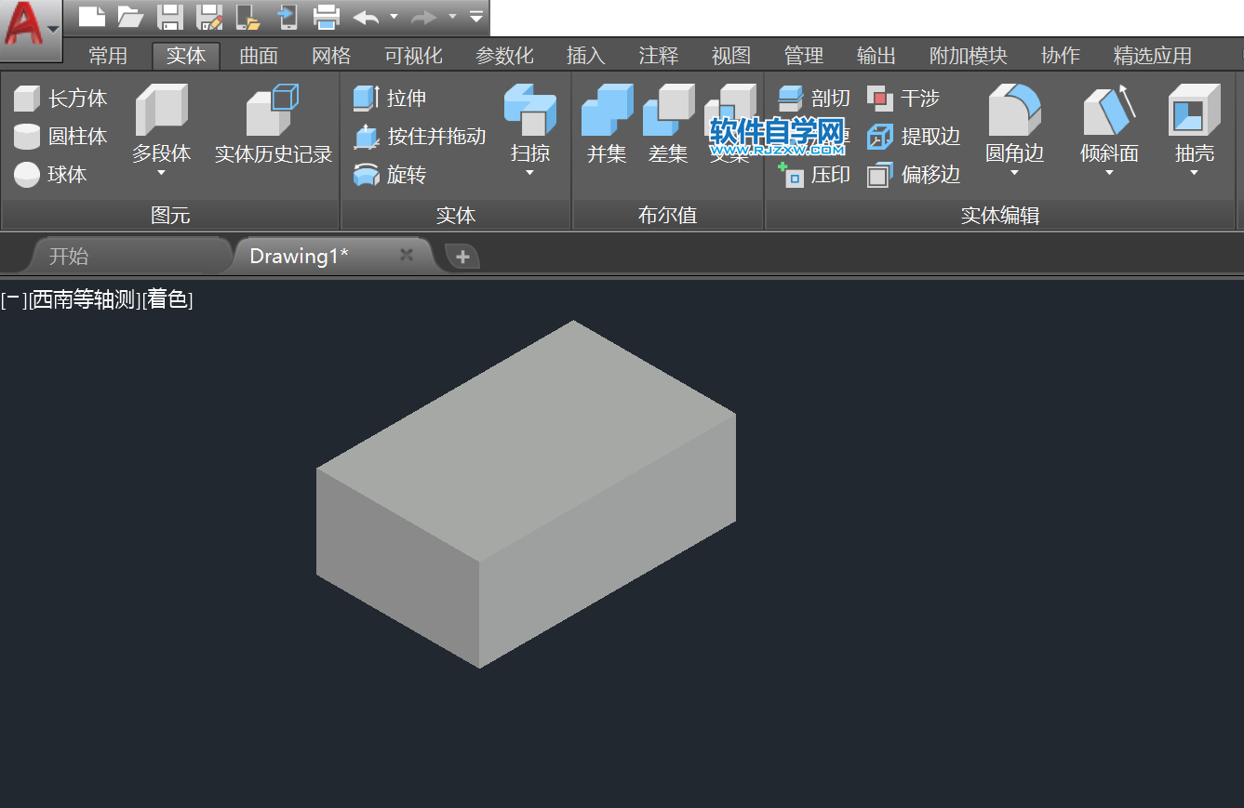
Task: Open Quick Access Toolbar customize dropdown
Action: point(476,17)
